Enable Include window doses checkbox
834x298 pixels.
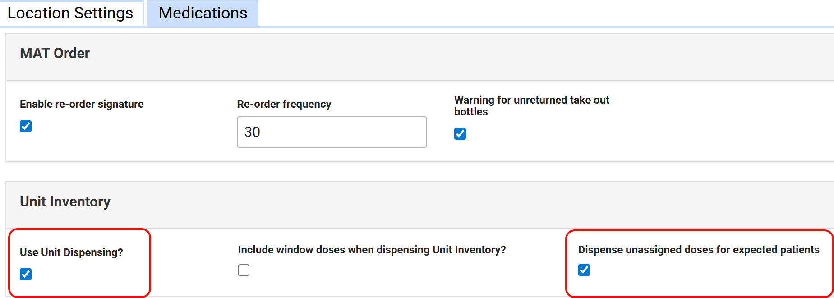244,270
